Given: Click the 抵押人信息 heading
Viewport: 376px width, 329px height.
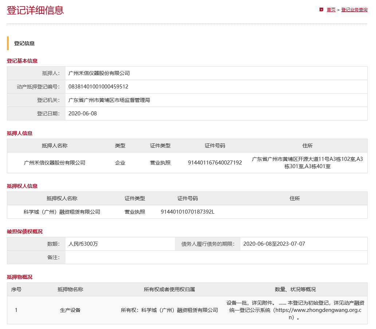Looking at the screenshot, I should pyautogui.click(x=19, y=133).
